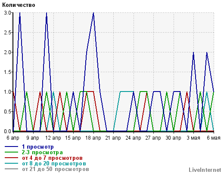224x174 pixels.
Task: Click the green '2-3 просмотра' legend line
Action: click(x=11, y=152)
